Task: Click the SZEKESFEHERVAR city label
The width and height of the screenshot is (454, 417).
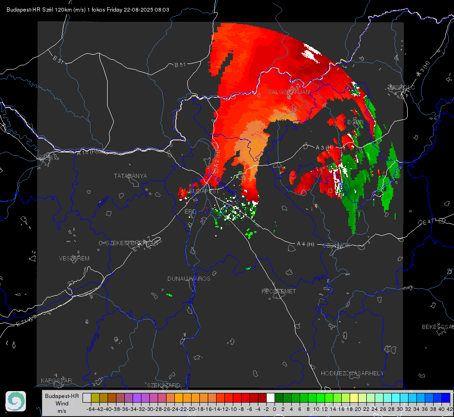Action: [133, 243]
